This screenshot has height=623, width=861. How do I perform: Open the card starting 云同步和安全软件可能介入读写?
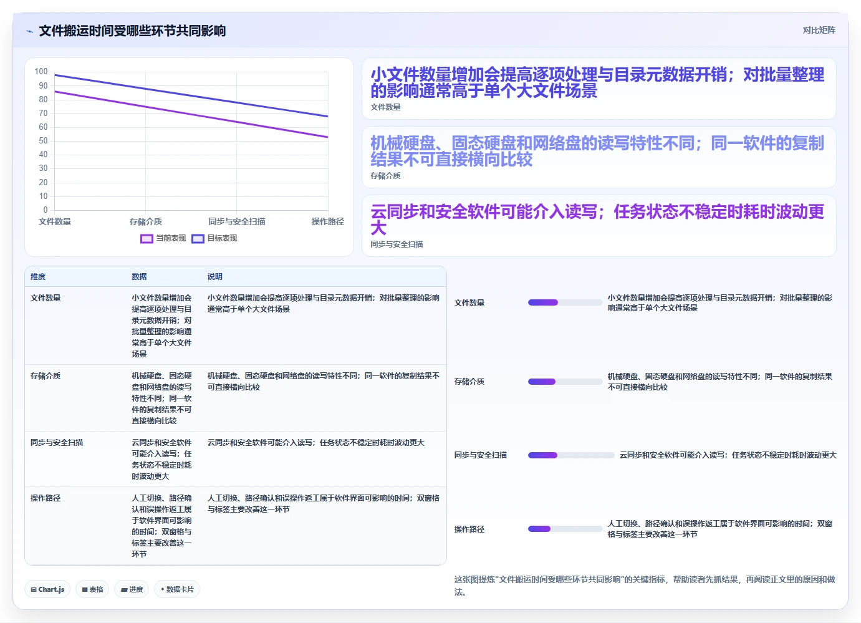tap(599, 226)
